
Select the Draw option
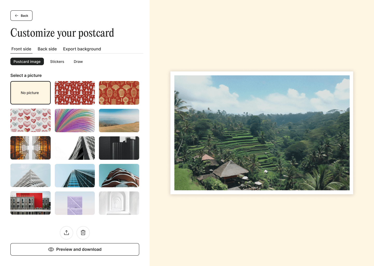tap(78, 62)
